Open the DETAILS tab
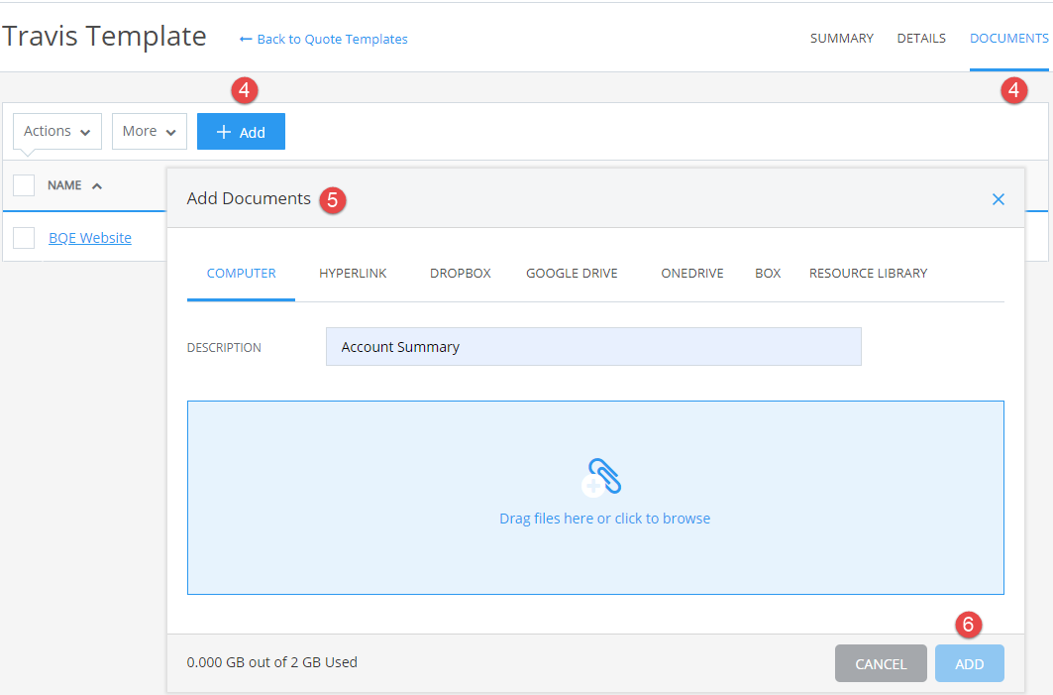This screenshot has height=695, width=1053. [x=921, y=39]
